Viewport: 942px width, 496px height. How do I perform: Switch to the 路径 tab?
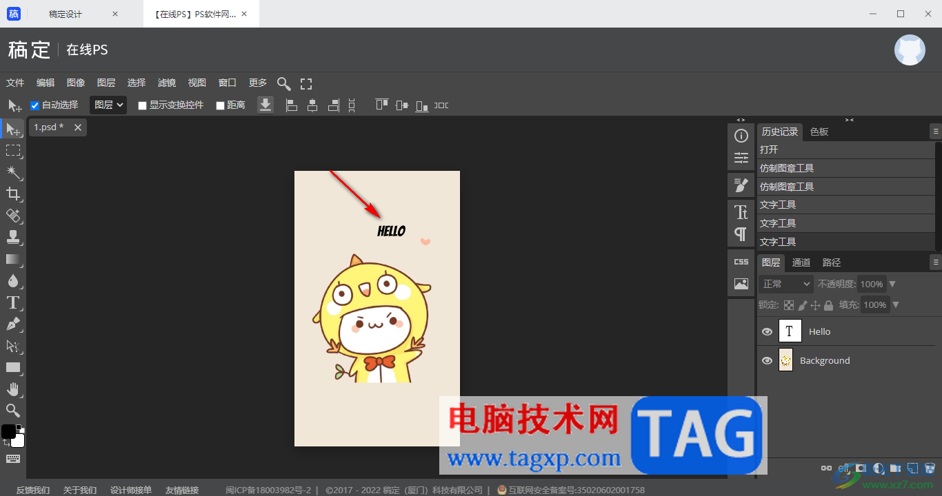[x=832, y=262]
